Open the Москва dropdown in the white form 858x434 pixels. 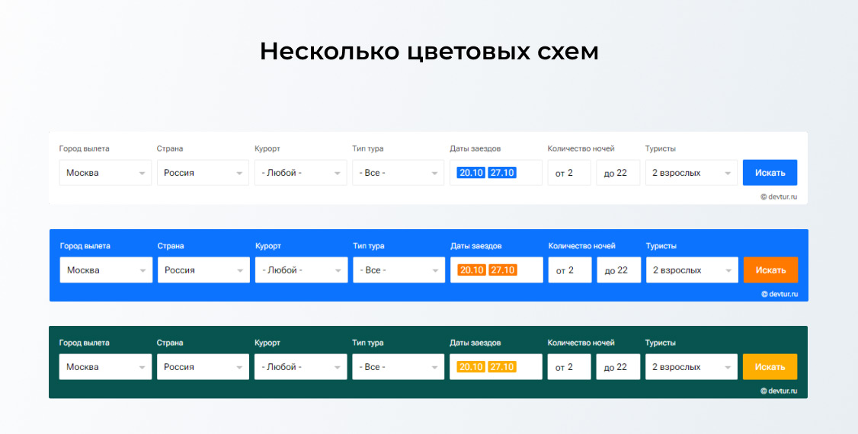(x=105, y=173)
